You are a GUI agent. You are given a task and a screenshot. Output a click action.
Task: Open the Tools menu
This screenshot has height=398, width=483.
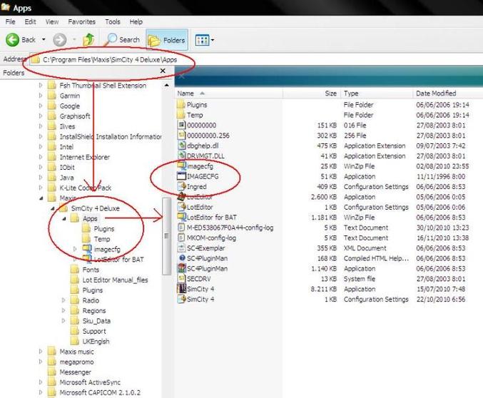[113, 22]
